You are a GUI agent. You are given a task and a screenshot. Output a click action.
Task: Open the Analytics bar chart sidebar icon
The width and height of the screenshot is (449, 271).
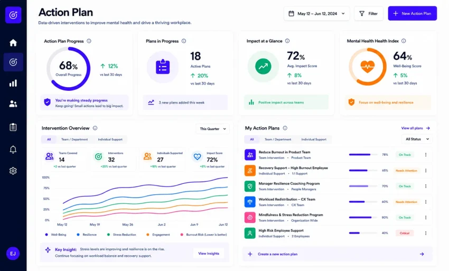(x=13, y=83)
